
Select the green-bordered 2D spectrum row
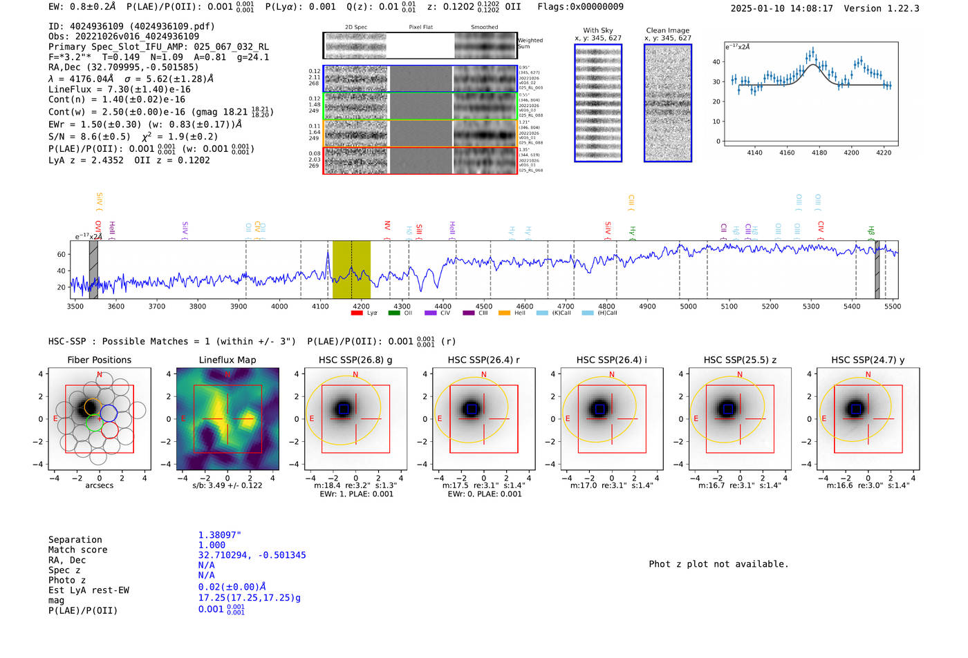click(x=420, y=106)
